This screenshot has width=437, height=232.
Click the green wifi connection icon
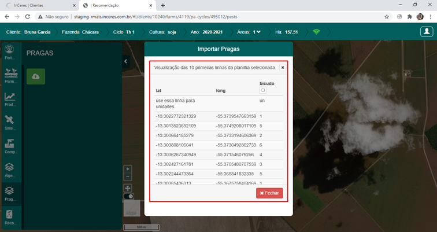[x=316, y=32]
